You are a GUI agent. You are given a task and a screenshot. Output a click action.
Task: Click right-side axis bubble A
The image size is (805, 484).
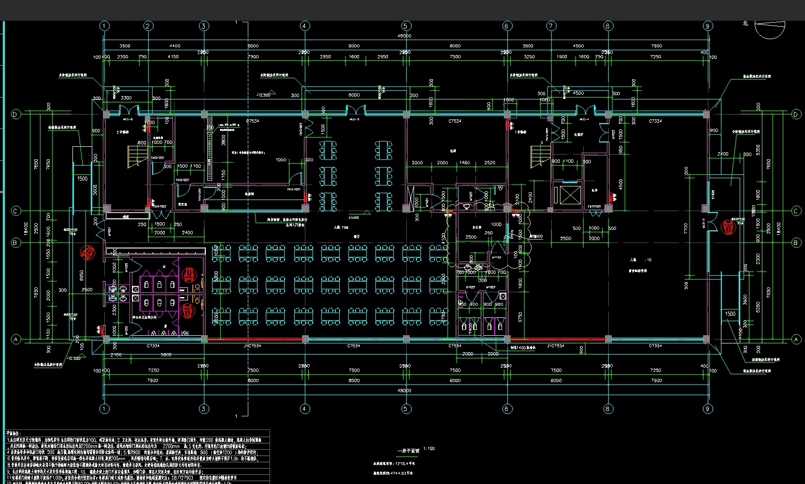tap(796, 340)
